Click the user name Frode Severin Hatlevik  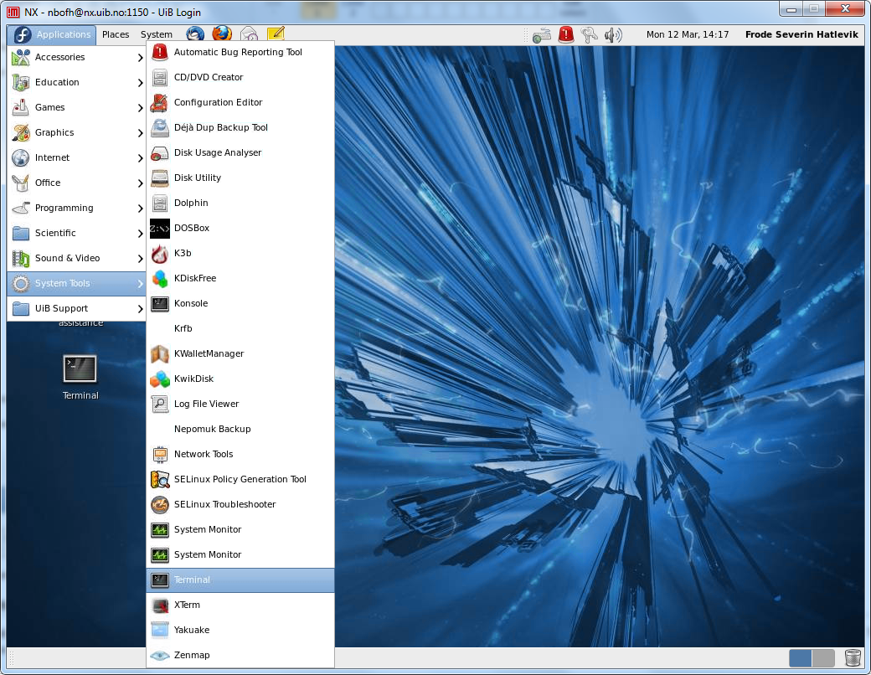[x=803, y=34]
